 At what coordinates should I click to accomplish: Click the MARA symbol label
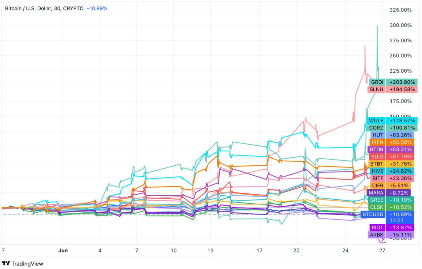(376, 193)
